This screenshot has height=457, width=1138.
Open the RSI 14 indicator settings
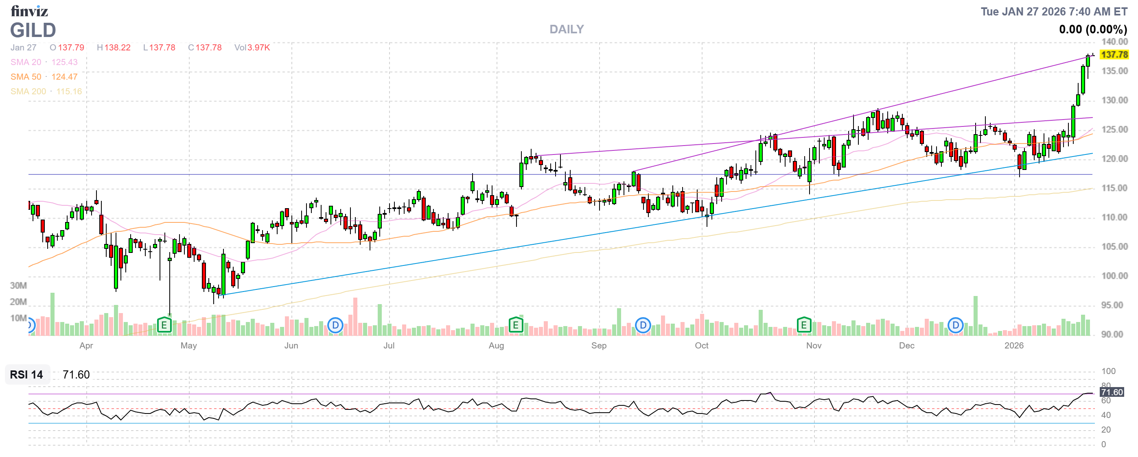click(26, 374)
